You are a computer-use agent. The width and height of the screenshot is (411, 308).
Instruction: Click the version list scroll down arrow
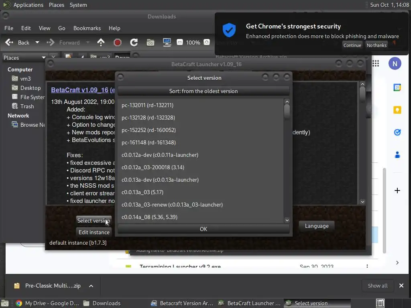pos(287,220)
